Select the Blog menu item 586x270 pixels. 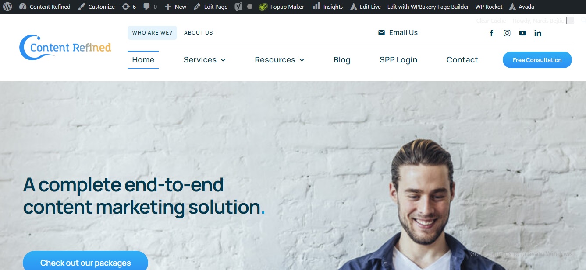(342, 60)
